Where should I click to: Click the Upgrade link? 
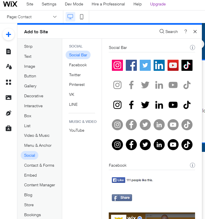(x=158, y=4)
